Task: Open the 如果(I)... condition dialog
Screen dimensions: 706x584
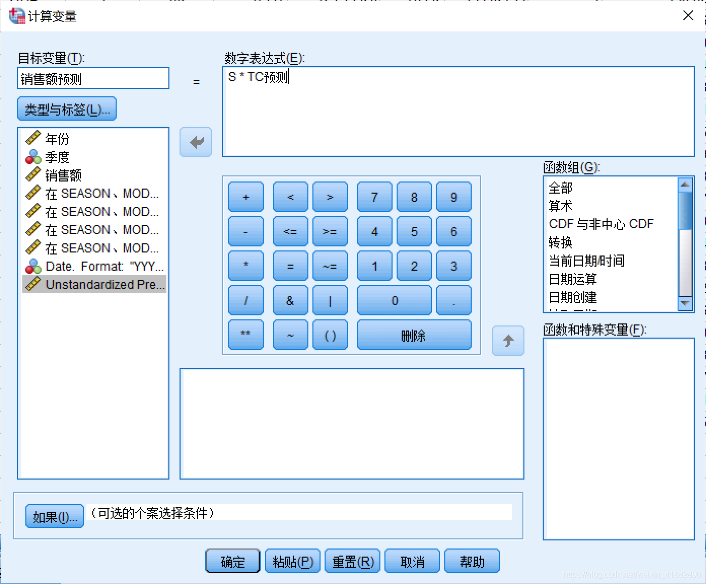Action: coord(54,516)
